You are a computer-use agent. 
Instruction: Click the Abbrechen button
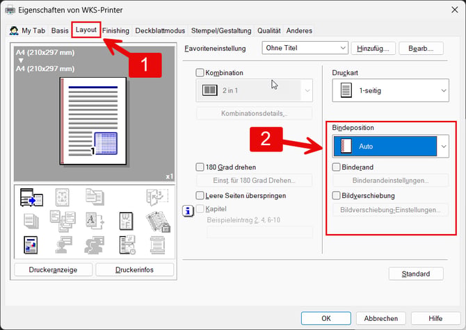(x=381, y=318)
